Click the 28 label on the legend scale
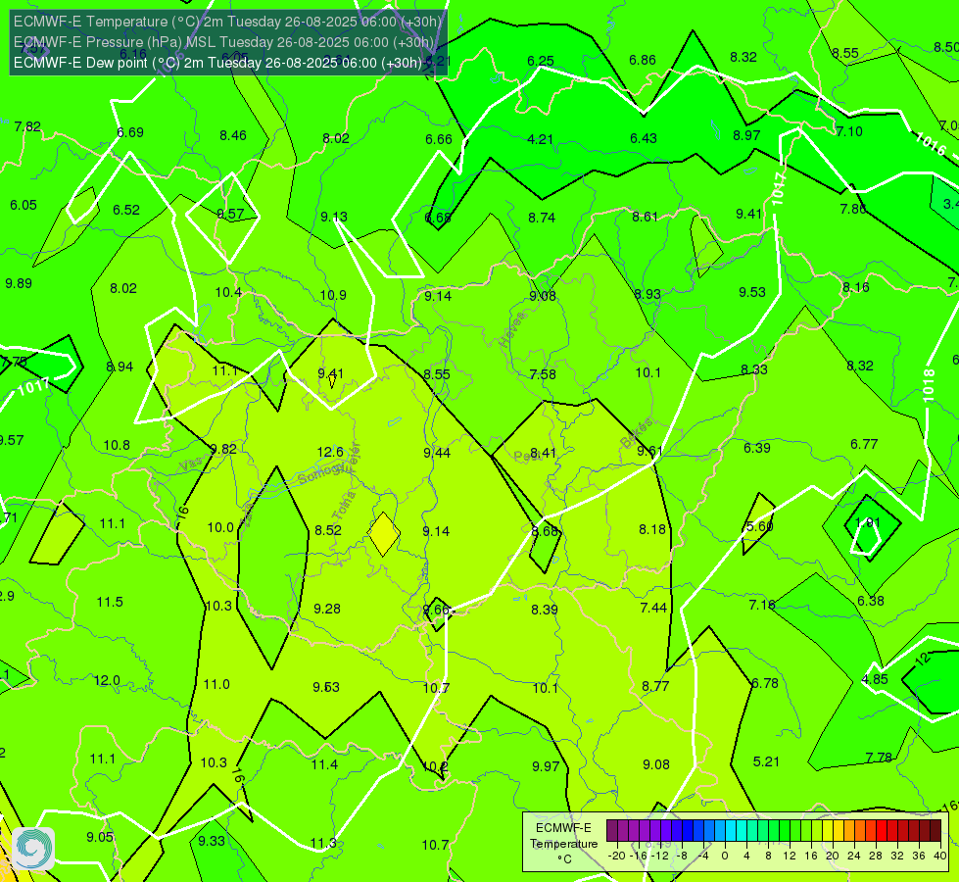Viewport: 959px width, 882px height. [875, 856]
